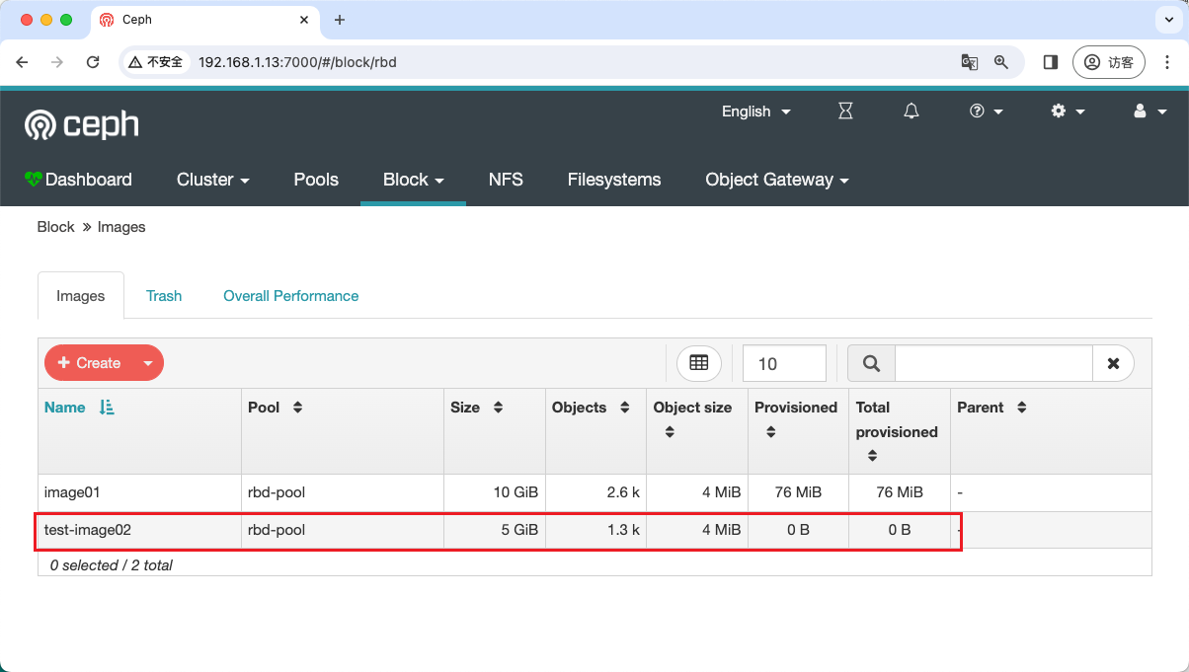Open the notifications bell icon
This screenshot has width=1189, height=672.
912,112
